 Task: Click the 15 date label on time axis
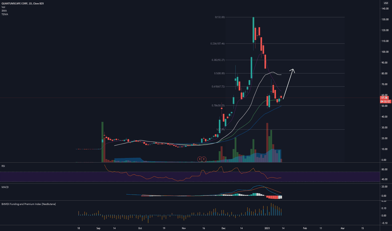tap(363, 228)
